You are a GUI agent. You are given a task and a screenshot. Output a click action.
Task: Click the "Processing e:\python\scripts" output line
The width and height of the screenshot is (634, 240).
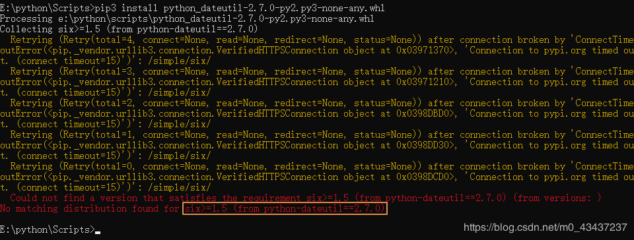187,19
